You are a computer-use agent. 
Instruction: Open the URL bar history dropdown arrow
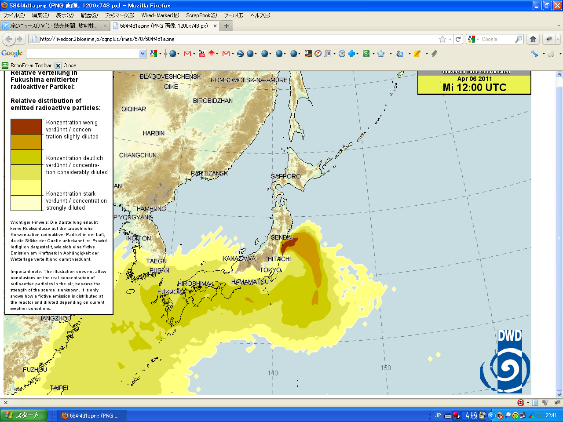pos(450,39)
